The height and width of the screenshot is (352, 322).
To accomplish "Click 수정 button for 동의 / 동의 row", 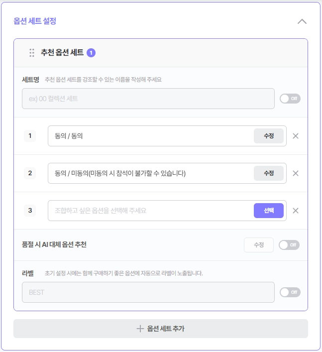I will coord(269,136).
